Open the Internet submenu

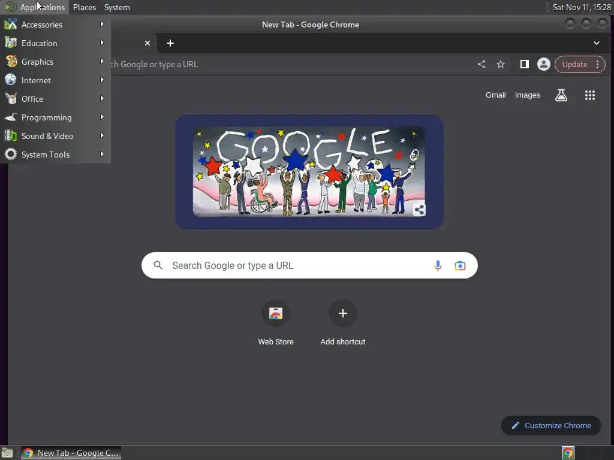(55, 80)
